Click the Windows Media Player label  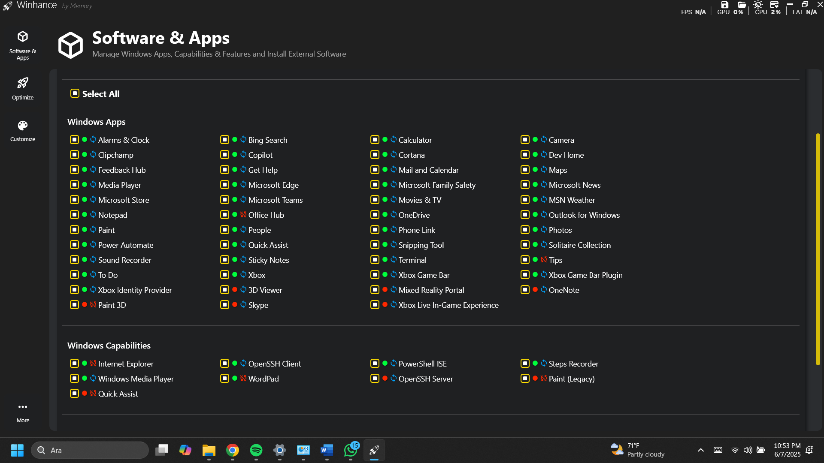click(x=136, y=379)
